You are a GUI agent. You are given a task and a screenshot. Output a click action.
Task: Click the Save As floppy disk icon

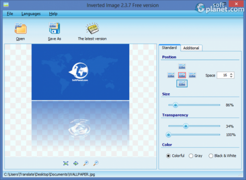tap(55, 28)
